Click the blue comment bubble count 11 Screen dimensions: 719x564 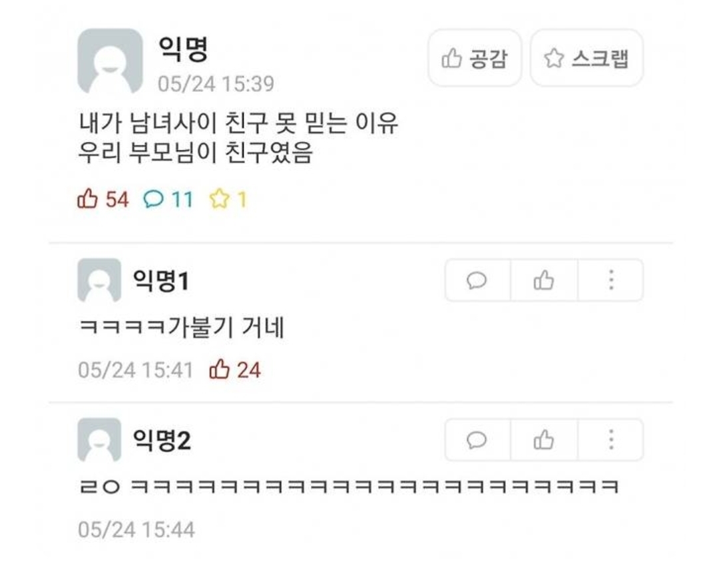pyautogui.click(x=168, y=200)
